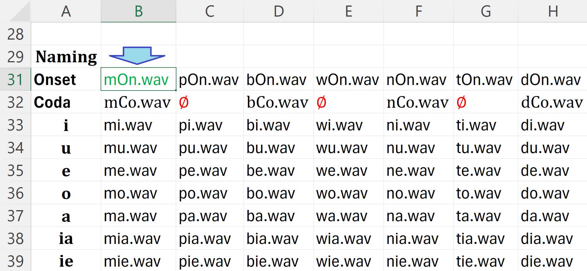Select column B header
Screen dimensions: 587x271
[139, 11]
